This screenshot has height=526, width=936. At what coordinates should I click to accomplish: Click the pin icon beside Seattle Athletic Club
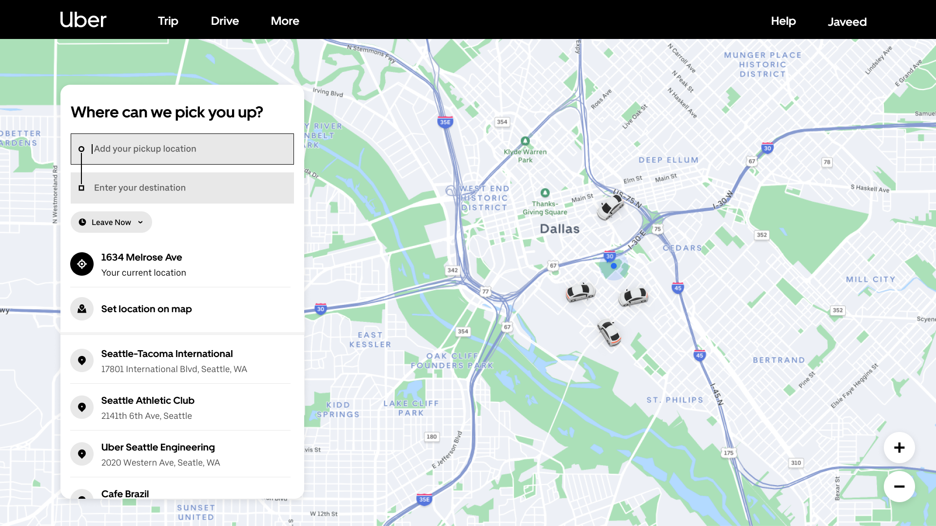(82, 407)
